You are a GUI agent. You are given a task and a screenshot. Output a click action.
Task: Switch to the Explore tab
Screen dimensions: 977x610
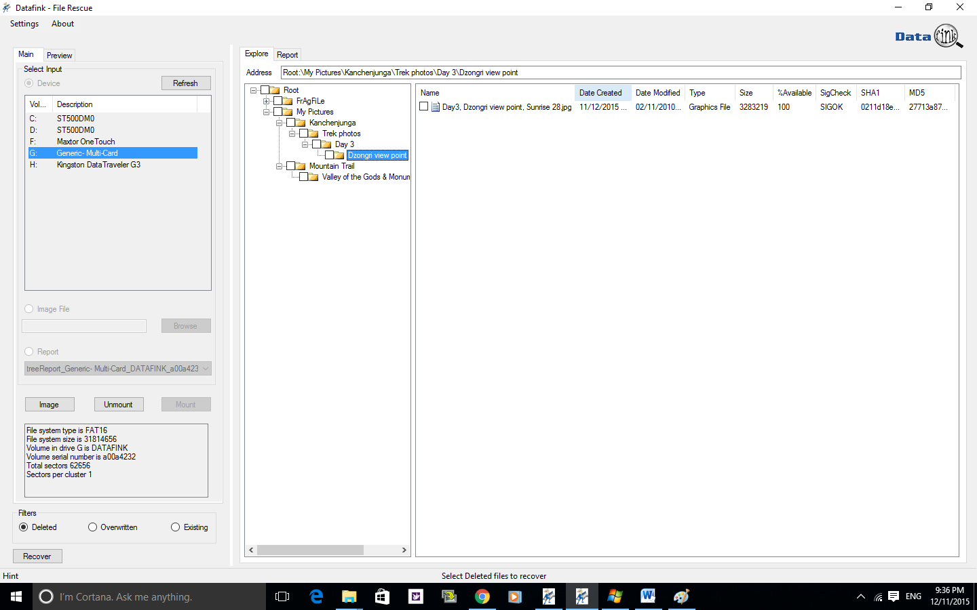(x=256, y=54)
